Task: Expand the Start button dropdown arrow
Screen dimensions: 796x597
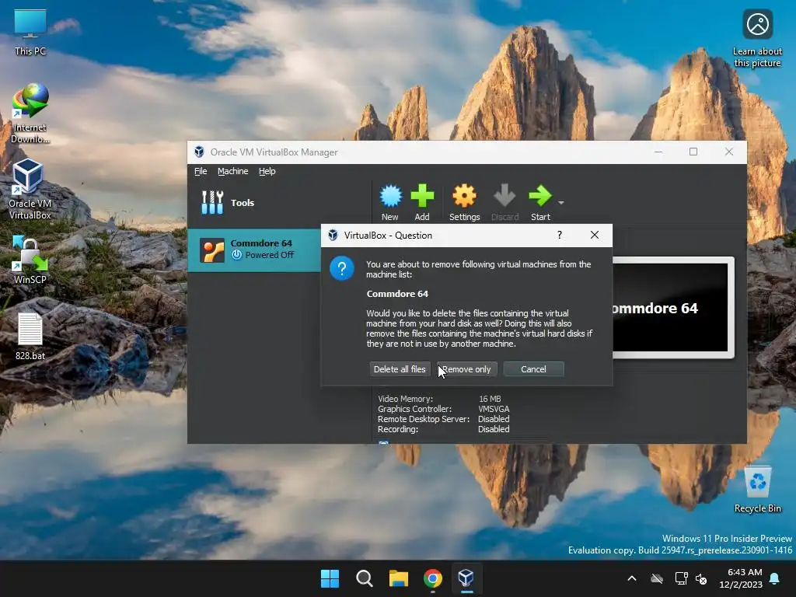Action: click(x=561, y=203)
